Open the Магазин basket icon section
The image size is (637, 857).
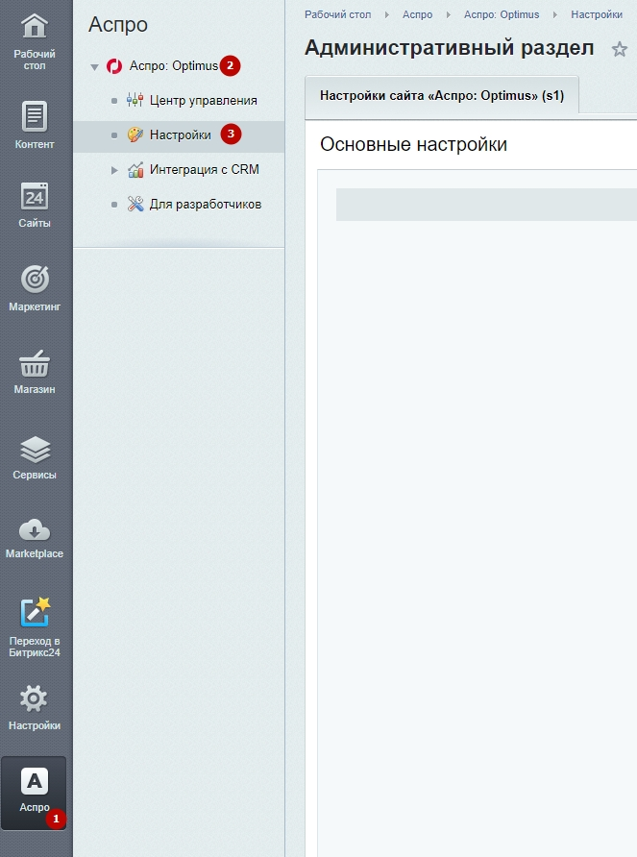coord(35,372)
